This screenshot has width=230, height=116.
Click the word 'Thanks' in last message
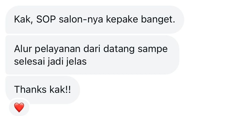click(30, 89)
